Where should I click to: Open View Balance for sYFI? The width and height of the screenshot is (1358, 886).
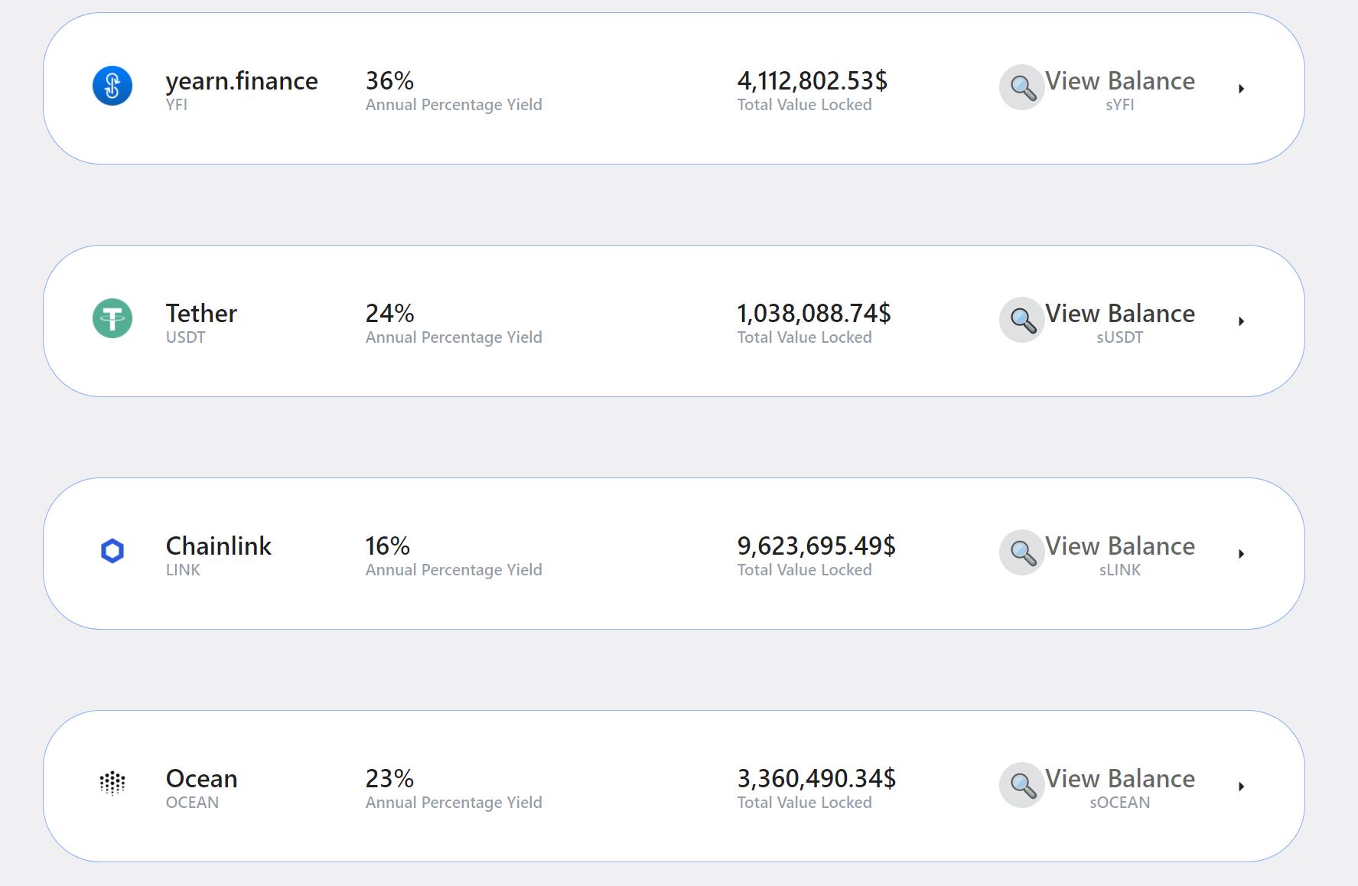point(1119,81)
